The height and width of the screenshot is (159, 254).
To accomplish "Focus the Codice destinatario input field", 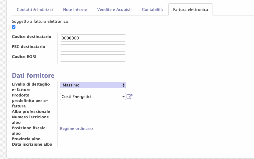I will click(93, 38).
